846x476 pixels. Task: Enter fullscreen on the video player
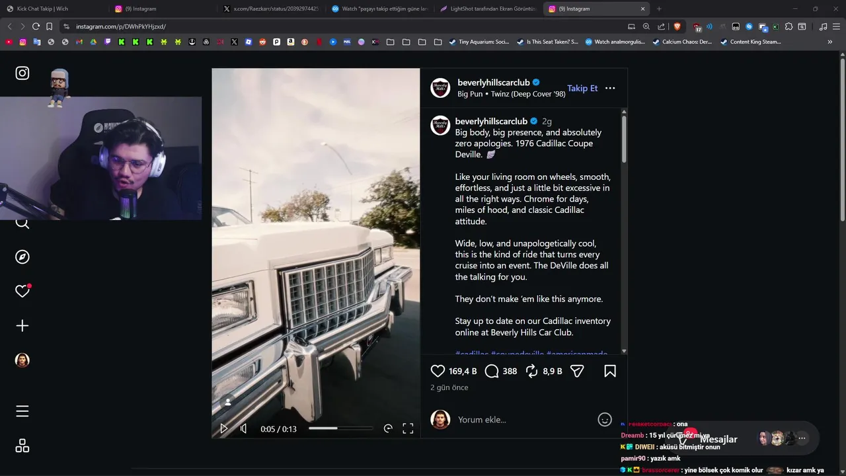[x=408, y=428]
